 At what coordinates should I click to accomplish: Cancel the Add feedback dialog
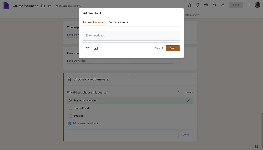click(x=159, y=48)
